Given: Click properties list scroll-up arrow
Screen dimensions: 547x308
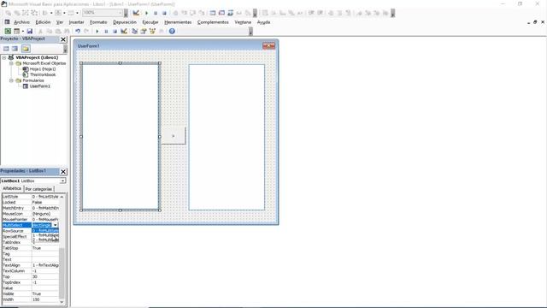Looking at the screenshot, I should (62, 197).
